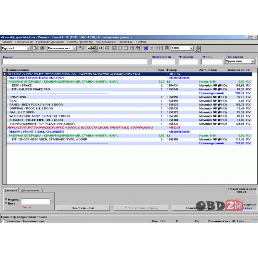Click into the Номер счета input field
258x258 pixels.
[x=163, y=62]
